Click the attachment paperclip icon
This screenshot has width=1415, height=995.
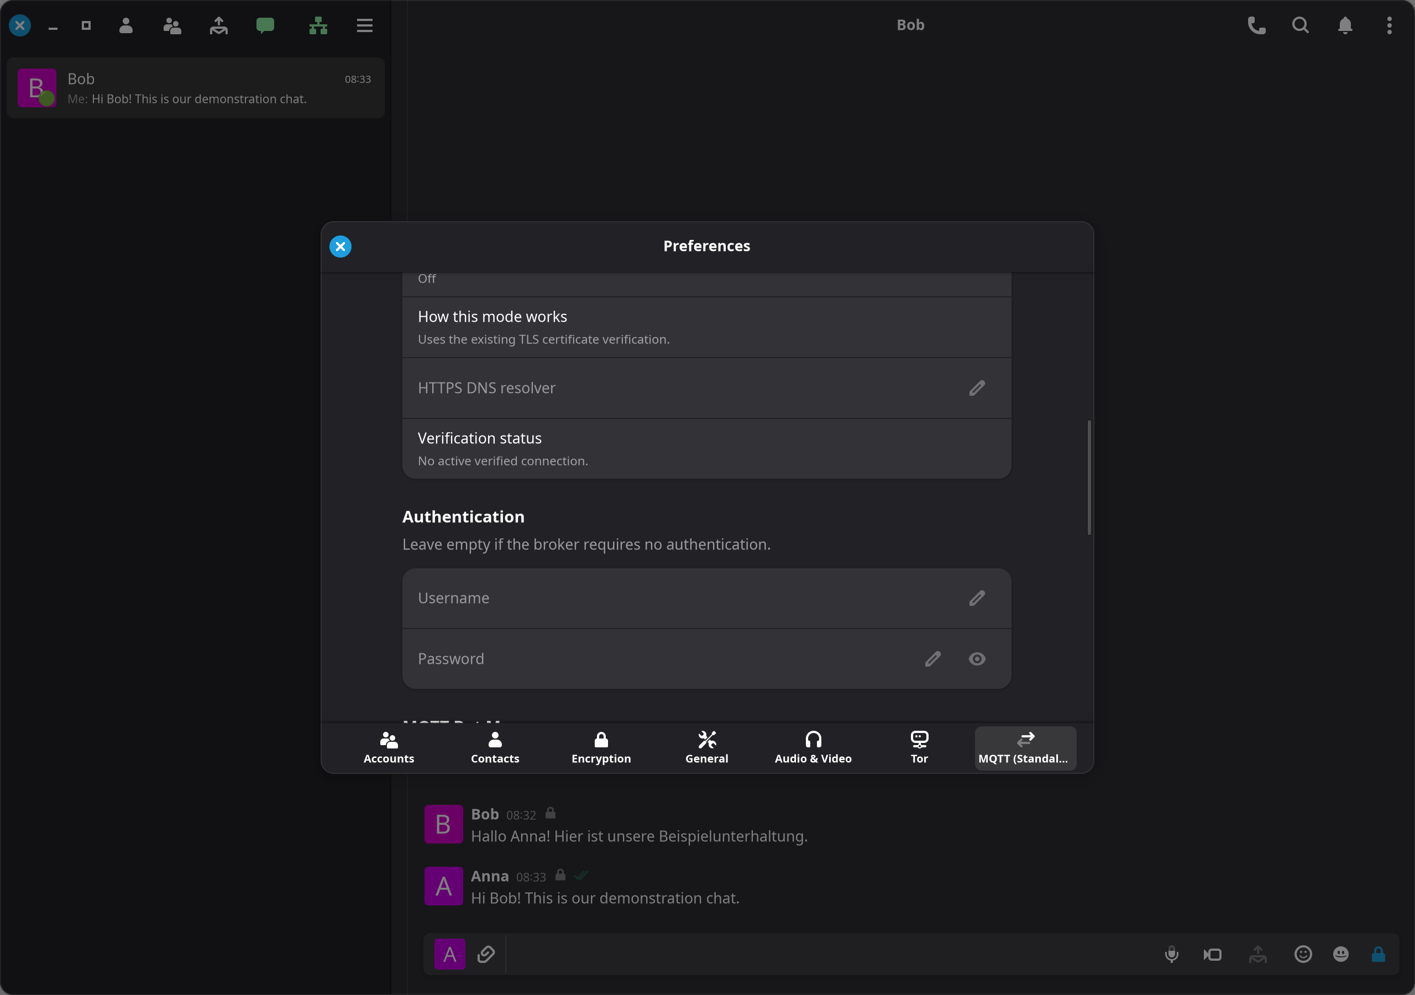pyautogui.click(x=486, y=954)
